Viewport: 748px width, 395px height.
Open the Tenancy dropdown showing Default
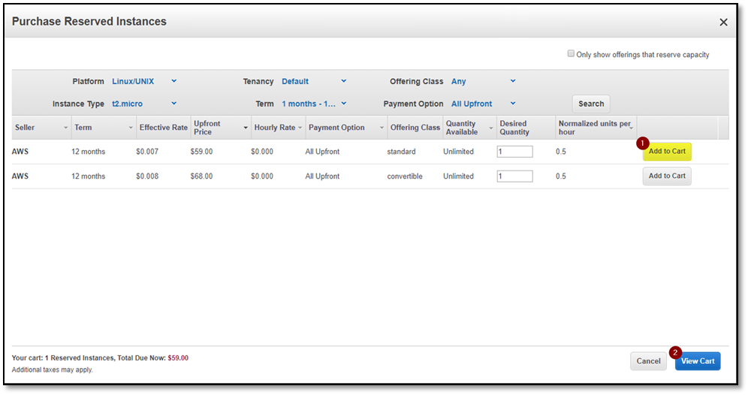pyautogui.click(x=314, y=81)
